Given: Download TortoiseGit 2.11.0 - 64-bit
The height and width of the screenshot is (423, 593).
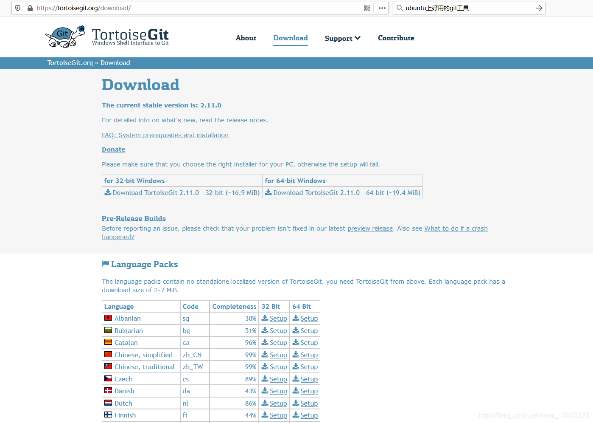Looking at the screenshot, I should (x=329, y=193).
